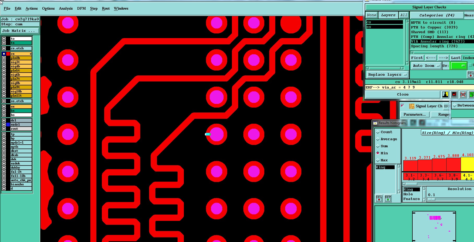The width and height of the screenshot is (474, 242).
Task: Open the Replace layers dropdown
Action: coord(387,75)
